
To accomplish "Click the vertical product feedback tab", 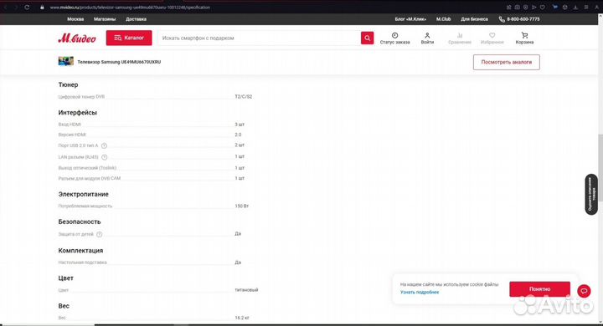I will pyautogui.click(x=591, y=194).
